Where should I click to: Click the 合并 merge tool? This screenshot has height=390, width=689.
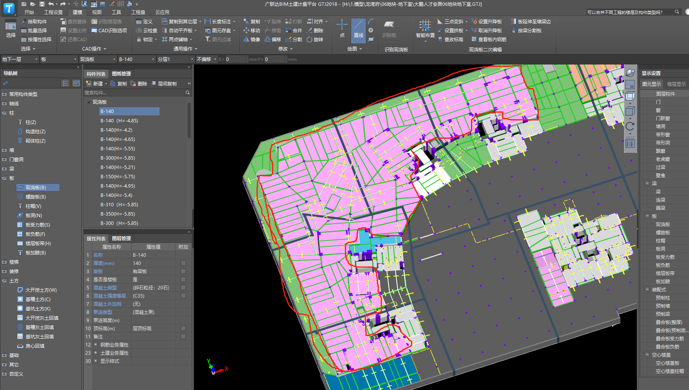coord(294,30)
